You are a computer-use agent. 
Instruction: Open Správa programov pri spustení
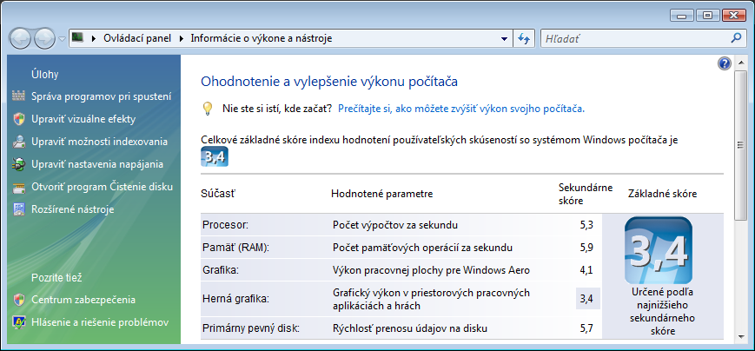(101, 96)
